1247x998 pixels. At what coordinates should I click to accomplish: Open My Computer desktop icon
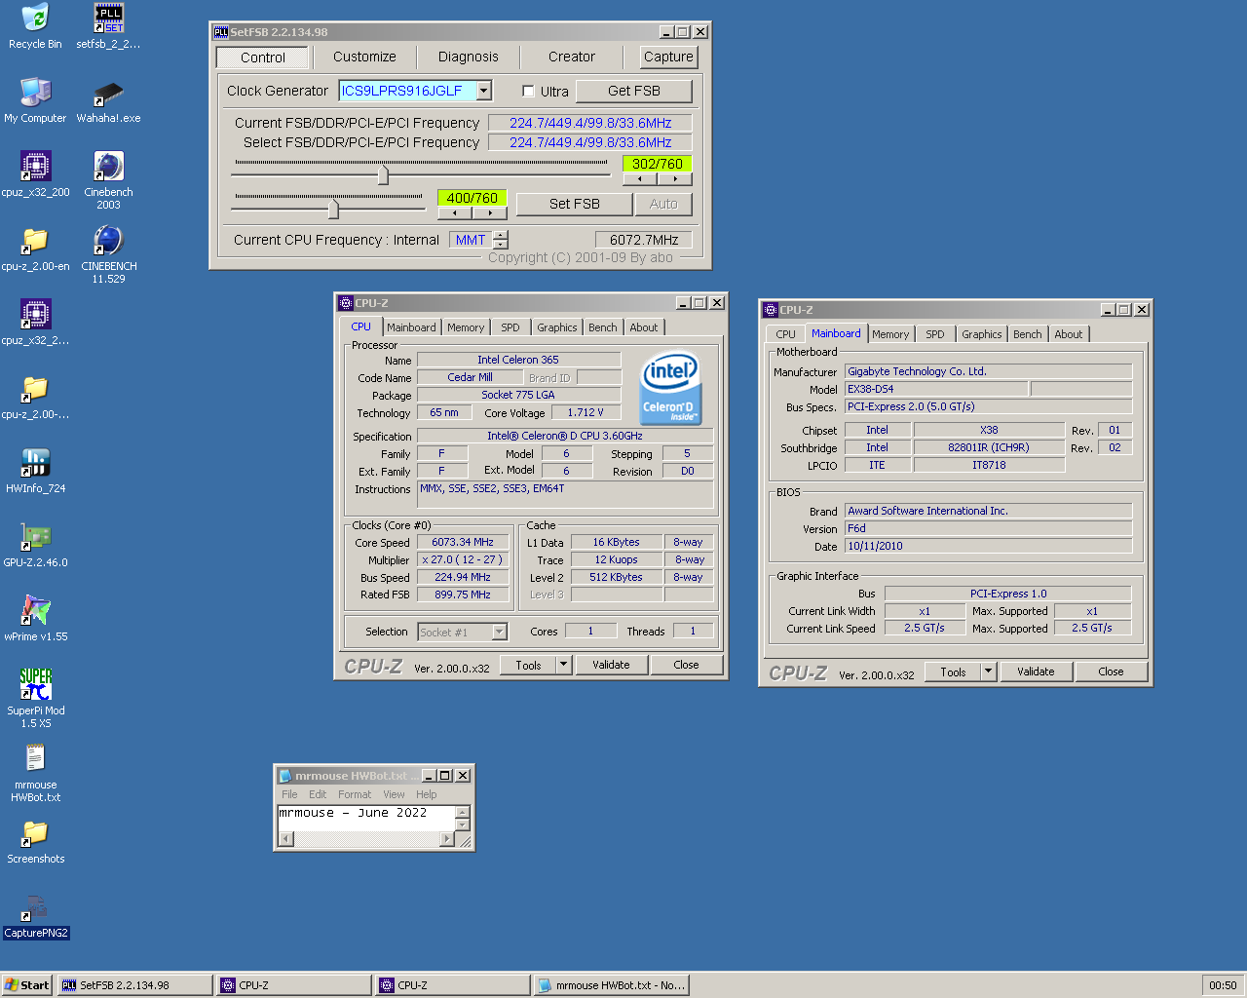[x=35, y=99]
